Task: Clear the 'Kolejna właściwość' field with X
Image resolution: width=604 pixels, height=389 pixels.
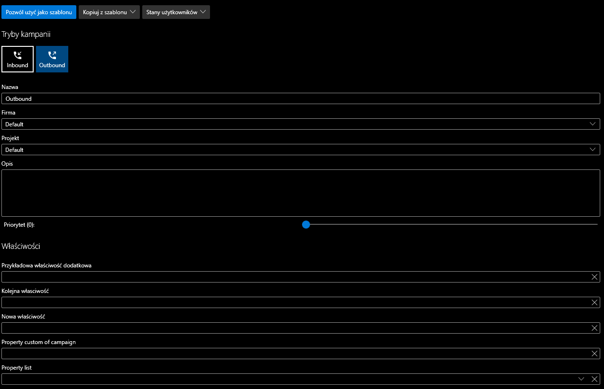Action: tap(595, 302)
